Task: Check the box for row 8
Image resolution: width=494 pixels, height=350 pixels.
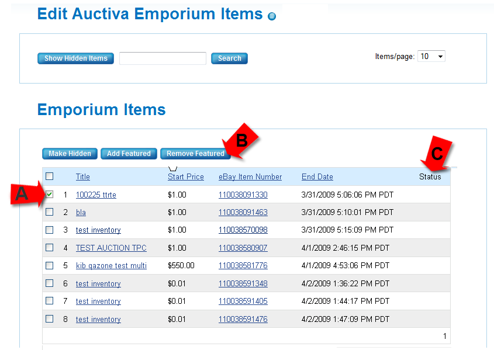Action: pyautogui.click(x=50, y=319)
